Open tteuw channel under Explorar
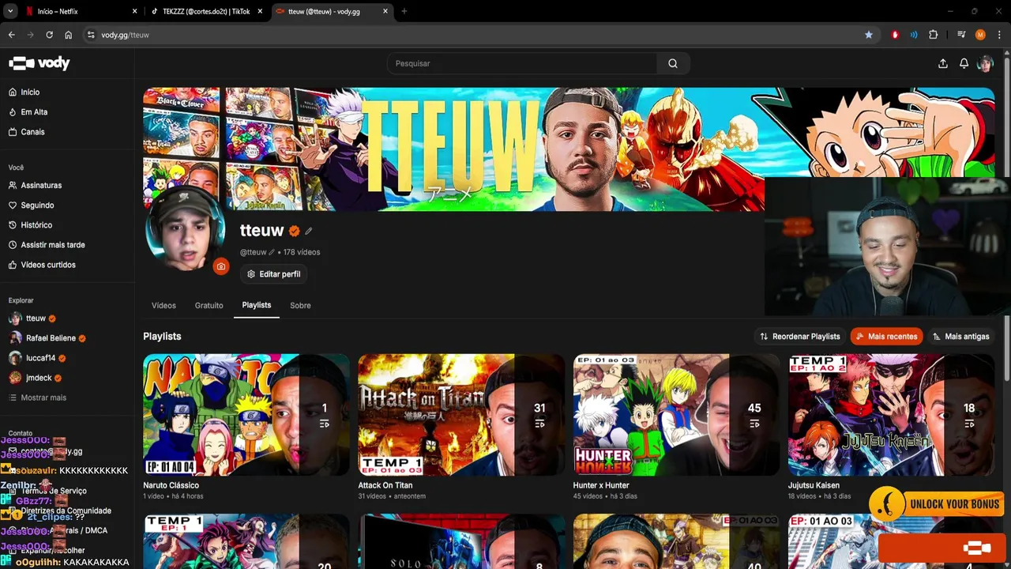Screen dimensions: 1011x569 tap(32, 318)
